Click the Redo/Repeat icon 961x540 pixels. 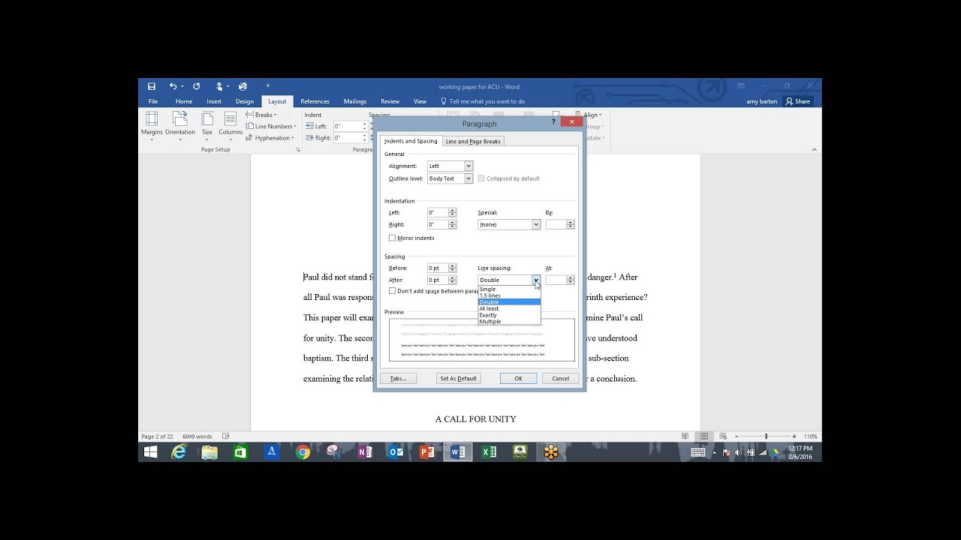(197, 86)
